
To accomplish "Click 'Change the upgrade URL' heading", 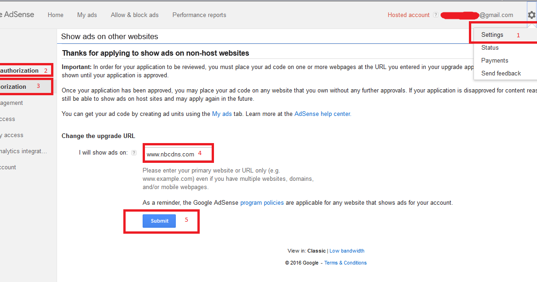I will point(98,136).
